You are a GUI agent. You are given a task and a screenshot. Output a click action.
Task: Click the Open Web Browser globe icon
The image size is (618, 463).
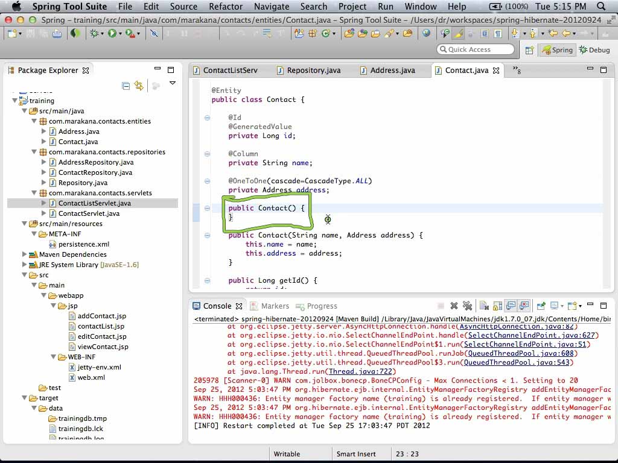426,34
